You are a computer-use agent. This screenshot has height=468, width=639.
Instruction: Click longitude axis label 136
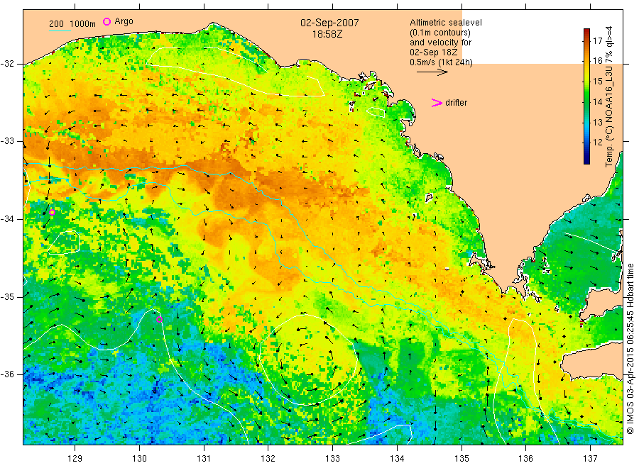click(525, 458)
